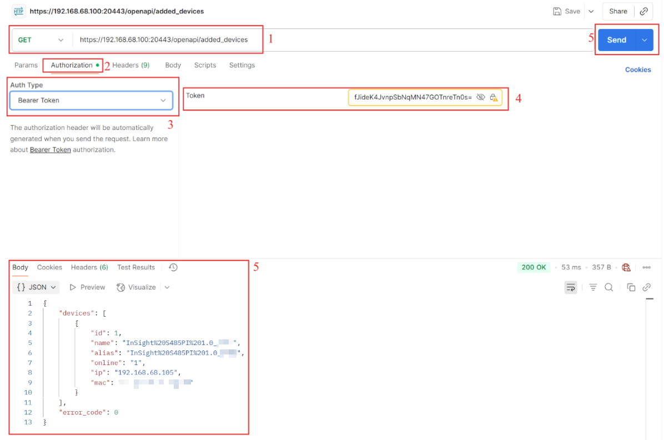Click the response pane vertical scrollbar
664x440 pixels.
pos(649,368)
